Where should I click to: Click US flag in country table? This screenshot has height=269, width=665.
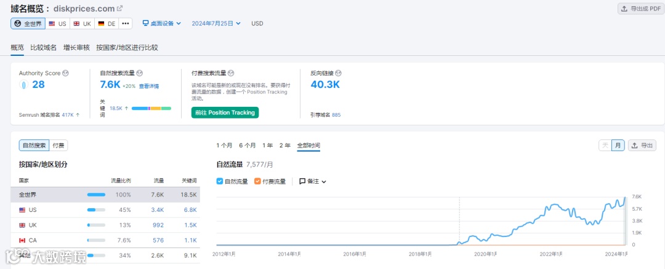tap(22, 210)
